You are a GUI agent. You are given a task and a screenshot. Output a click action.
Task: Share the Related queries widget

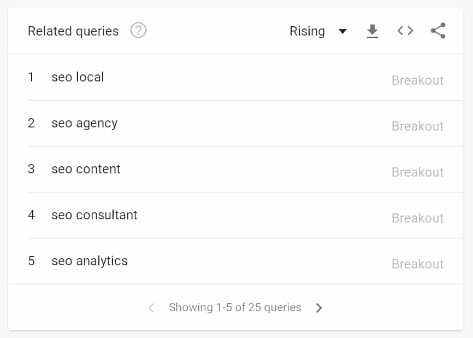(x=437, y=31)
